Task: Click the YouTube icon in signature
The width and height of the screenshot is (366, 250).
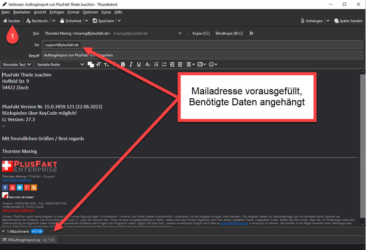Action: (12, 187)
